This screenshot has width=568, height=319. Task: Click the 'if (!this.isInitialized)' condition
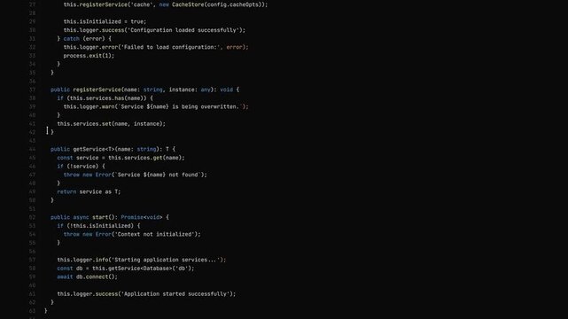96,226
